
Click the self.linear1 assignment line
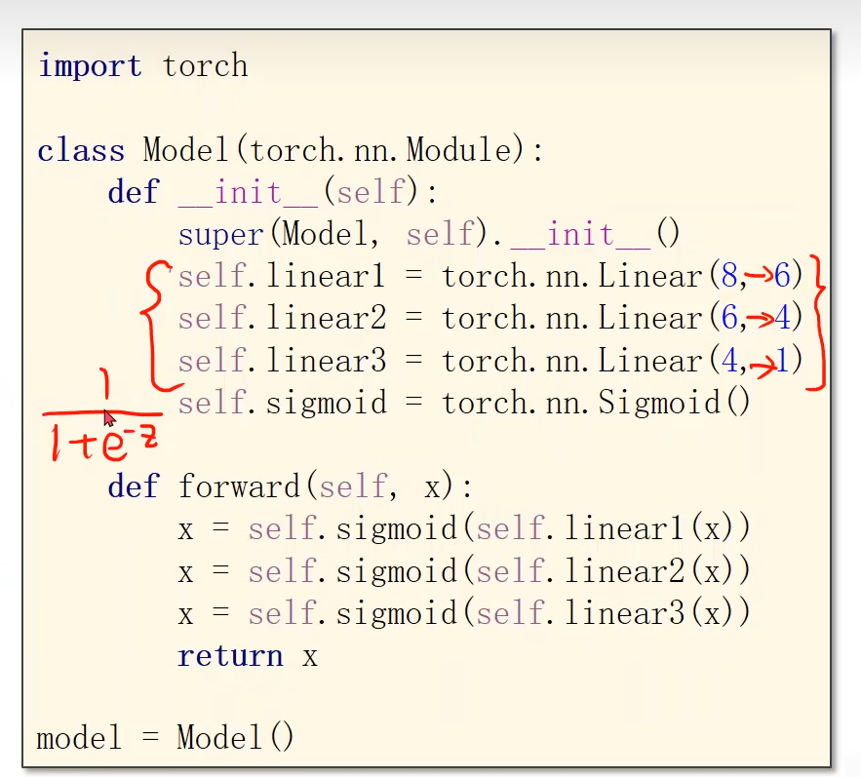tap(490, 276)
